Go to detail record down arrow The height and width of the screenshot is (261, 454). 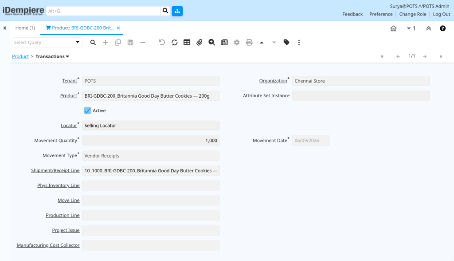274,42
